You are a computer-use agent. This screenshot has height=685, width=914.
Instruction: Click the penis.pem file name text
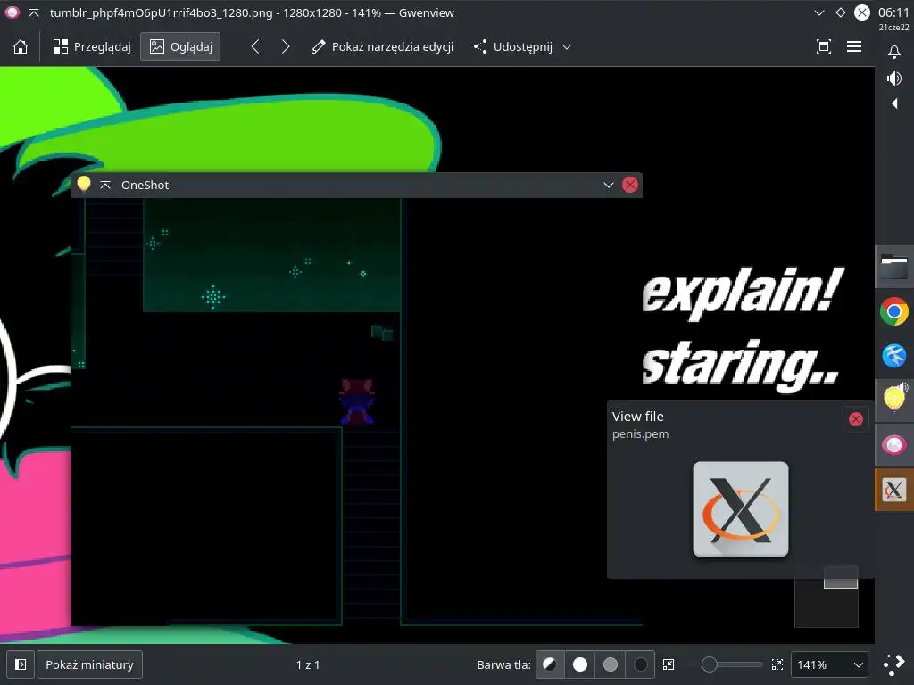pyautogui.click(x=640, y=434)
